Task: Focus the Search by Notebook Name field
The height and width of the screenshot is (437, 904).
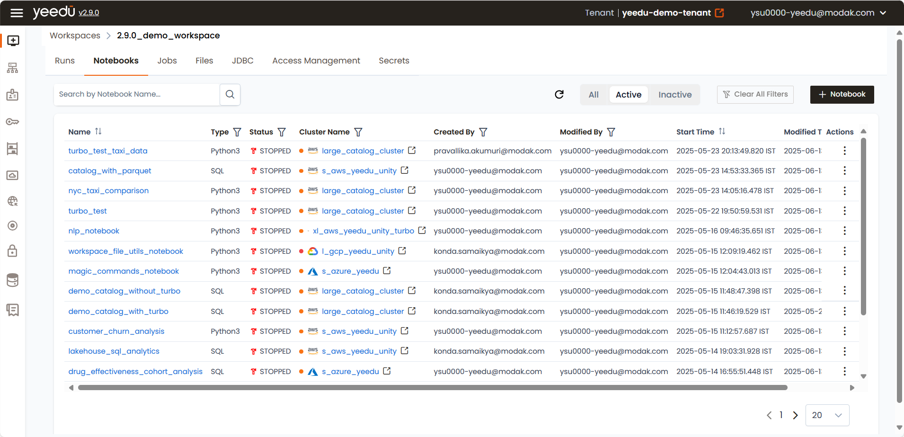Action: [137, 94]
